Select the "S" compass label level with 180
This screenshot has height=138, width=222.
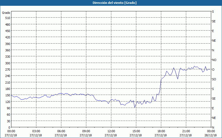coord(213,89)
